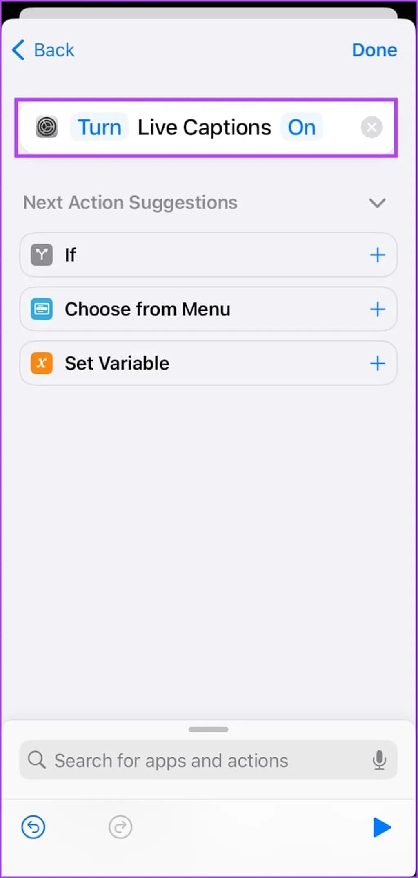This screenshot has width=418, height=878.
Task: Tap the back chevron arrow icon
Action: coord(18,50)
